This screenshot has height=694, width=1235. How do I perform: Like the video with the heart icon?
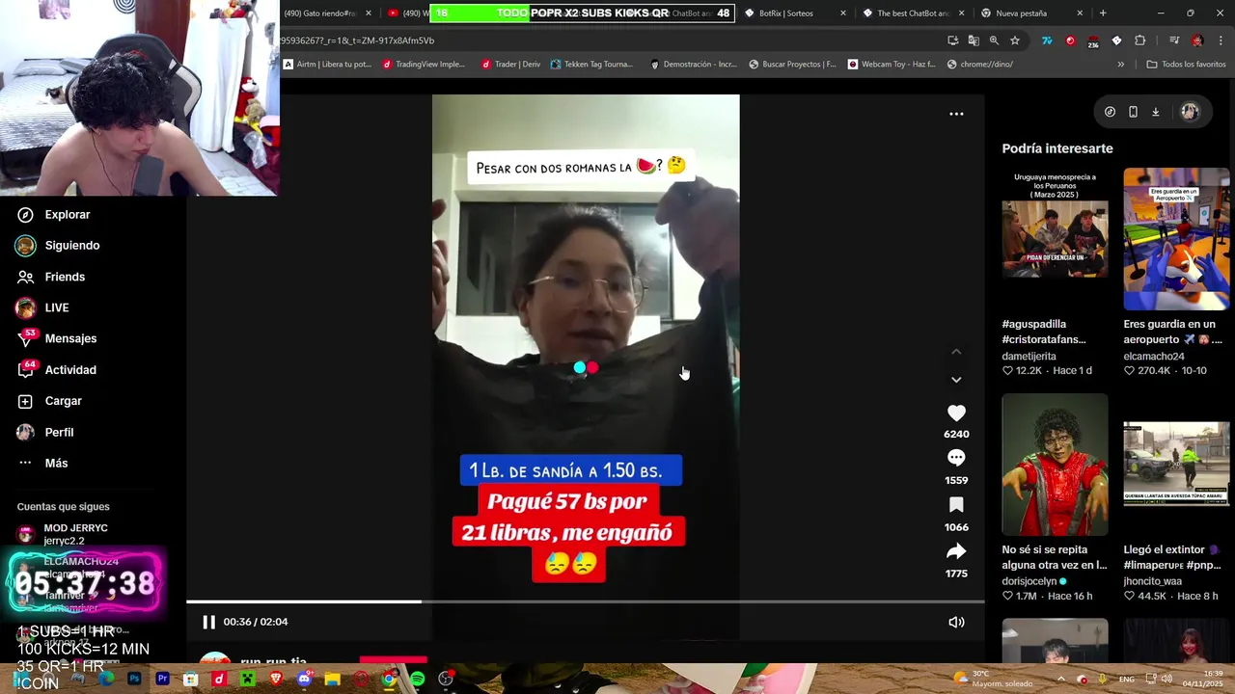[x=956, y=413]
